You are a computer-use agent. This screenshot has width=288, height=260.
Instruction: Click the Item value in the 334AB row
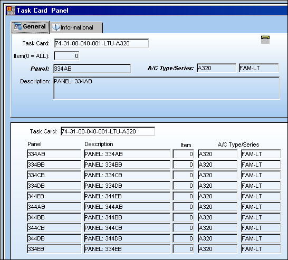[183, 154]
